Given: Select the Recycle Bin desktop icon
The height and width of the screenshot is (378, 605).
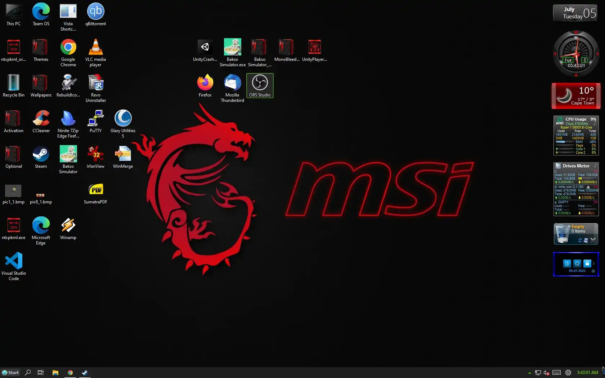Looking at the screenshot, I should (x=14, y=86).
